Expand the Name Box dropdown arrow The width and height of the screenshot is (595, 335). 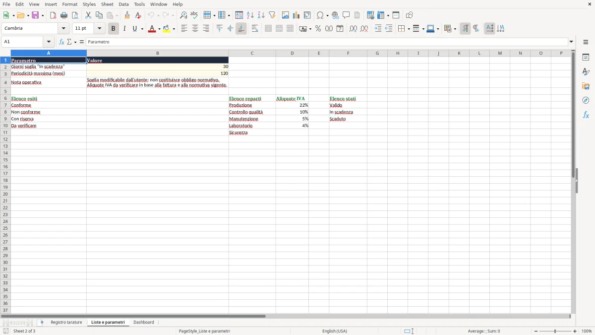pos(49,42)
